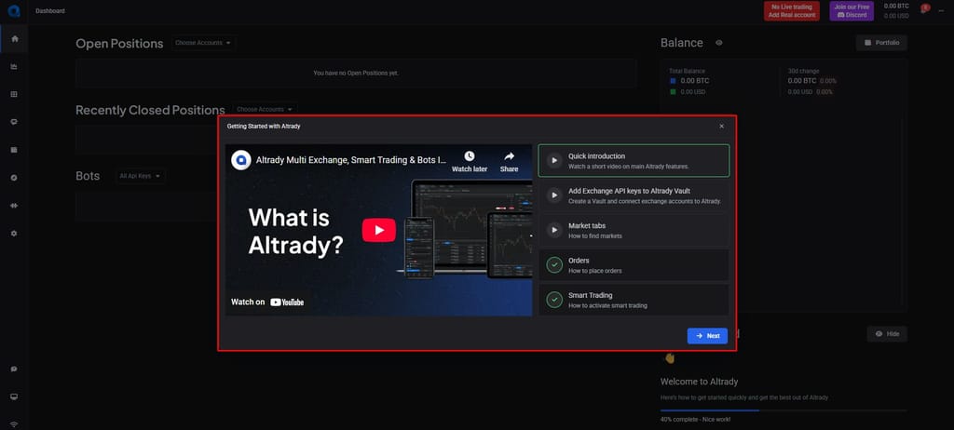Click the Altrady logo in top-left corner
The image size is (954, 430).
[x=13, y=11]
